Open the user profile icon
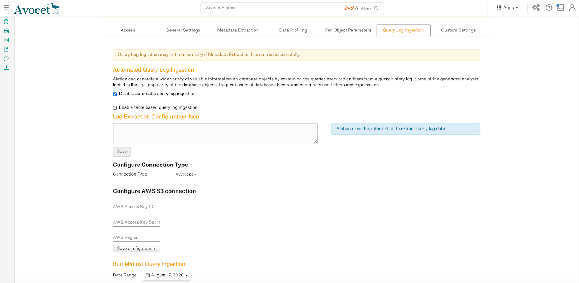The width and height of the screenshot is (579, 283). point(572,7)
